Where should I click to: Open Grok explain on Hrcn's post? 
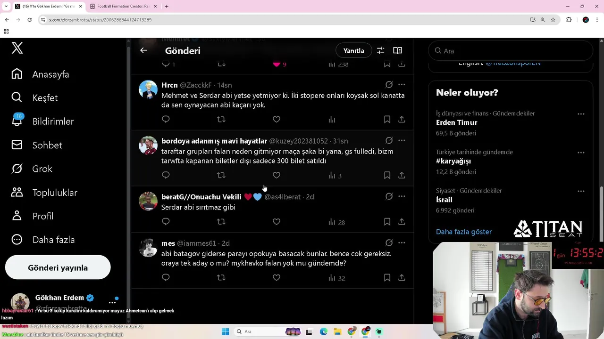click(x=389, y=85)
